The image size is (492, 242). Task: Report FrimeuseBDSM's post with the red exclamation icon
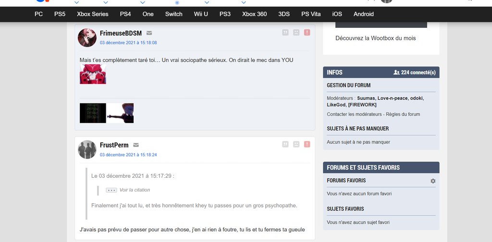307,32
